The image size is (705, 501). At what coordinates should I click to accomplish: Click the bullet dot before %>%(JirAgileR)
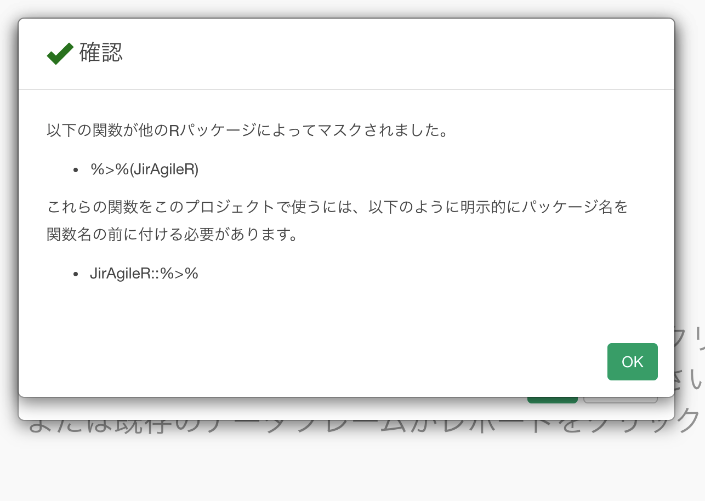pyautogui.click(x=76, y=170)
